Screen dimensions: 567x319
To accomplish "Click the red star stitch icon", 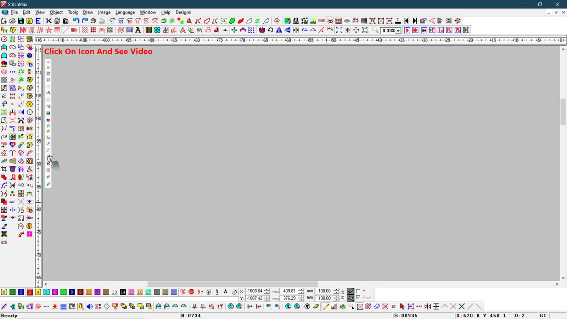I will coord(49,30).
